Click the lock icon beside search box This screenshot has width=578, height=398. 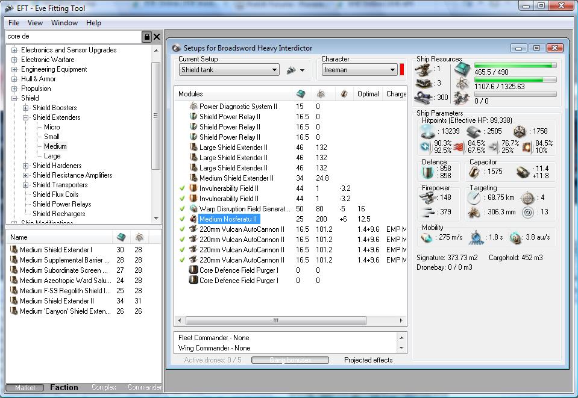(146, 37)
